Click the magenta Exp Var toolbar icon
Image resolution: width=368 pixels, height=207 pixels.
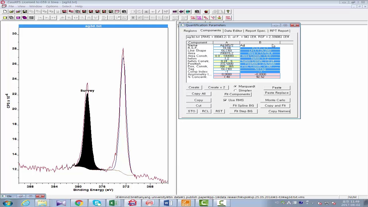(199, 18)
